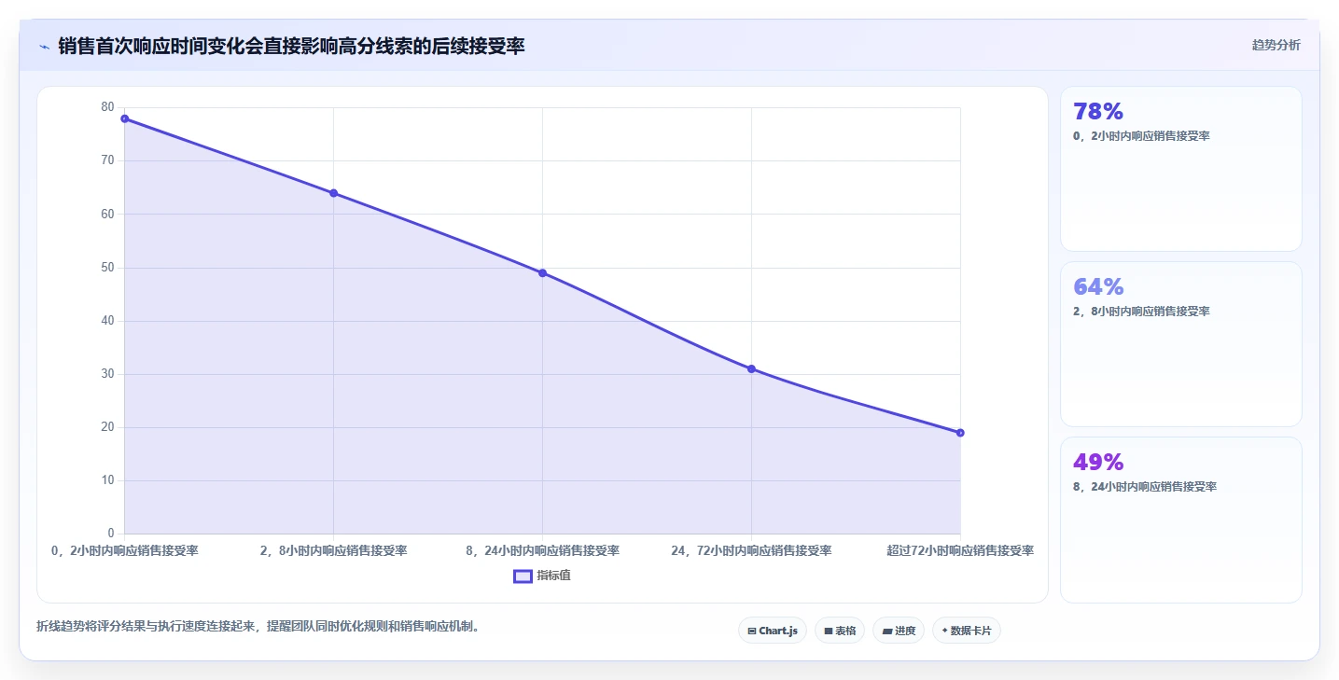Click the y-axis value 10
Screen dimensions: 1339x680
107,480
